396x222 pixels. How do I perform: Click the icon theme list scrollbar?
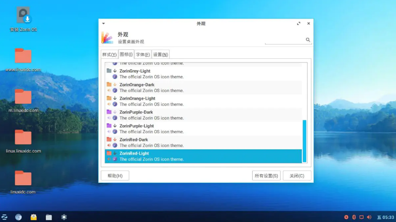[x=305, y=141]
